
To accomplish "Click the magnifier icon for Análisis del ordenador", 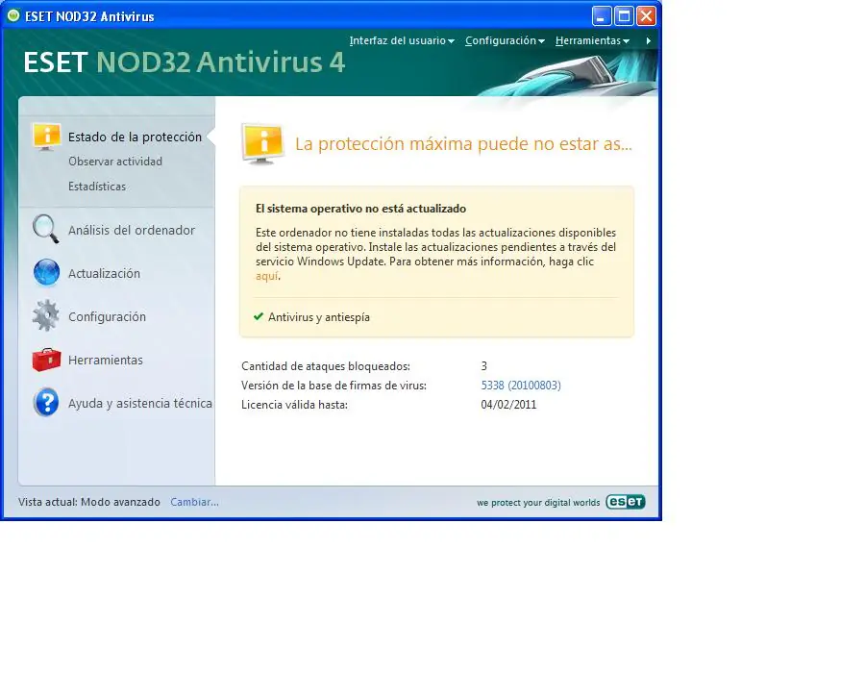I will 46,229.
